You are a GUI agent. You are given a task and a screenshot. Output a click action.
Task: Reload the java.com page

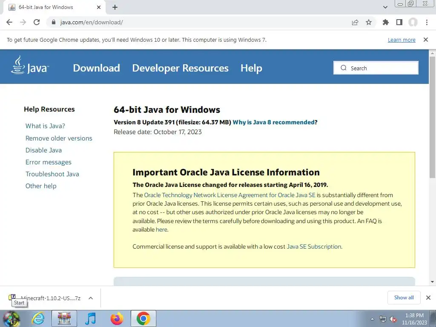[x=37, y=22]
